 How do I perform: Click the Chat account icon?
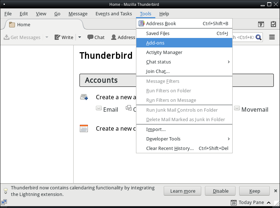click(x=129, y=108)
